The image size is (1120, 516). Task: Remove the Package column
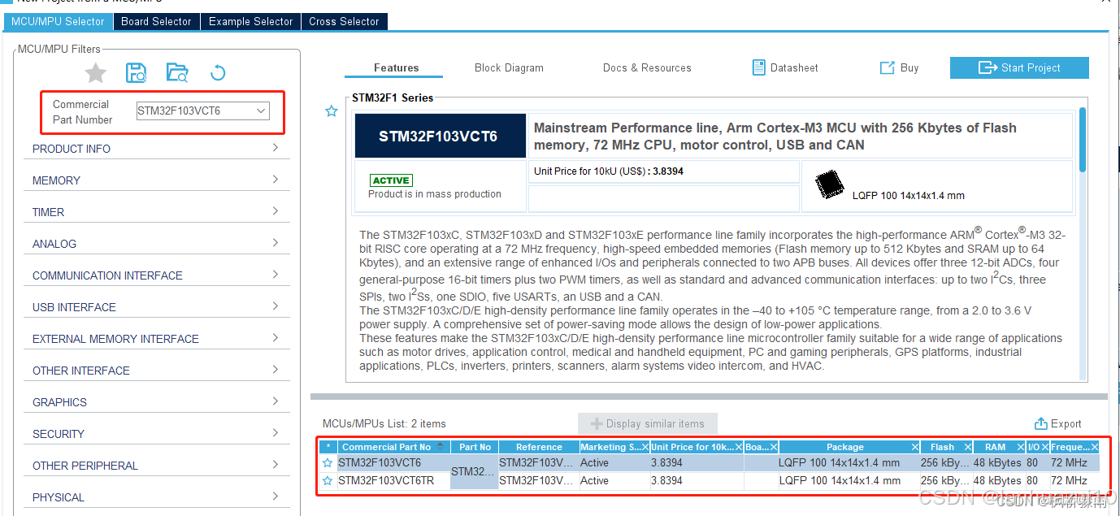[914, 447]
